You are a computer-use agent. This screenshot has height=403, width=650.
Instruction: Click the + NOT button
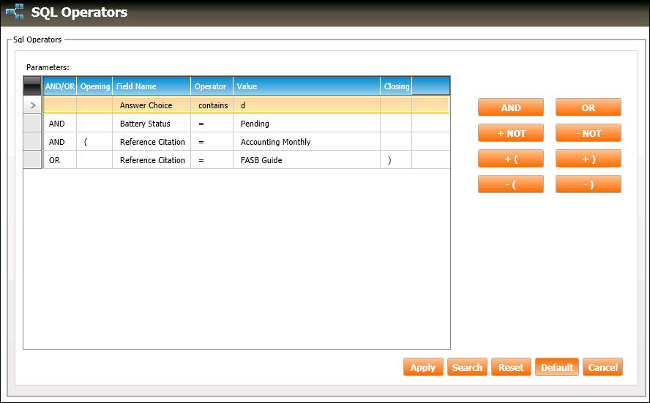(x=510, y=133)
